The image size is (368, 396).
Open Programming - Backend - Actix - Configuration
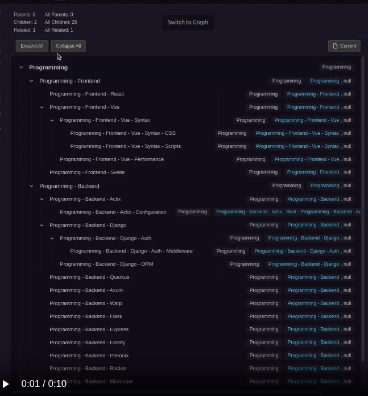click(113, 212)
